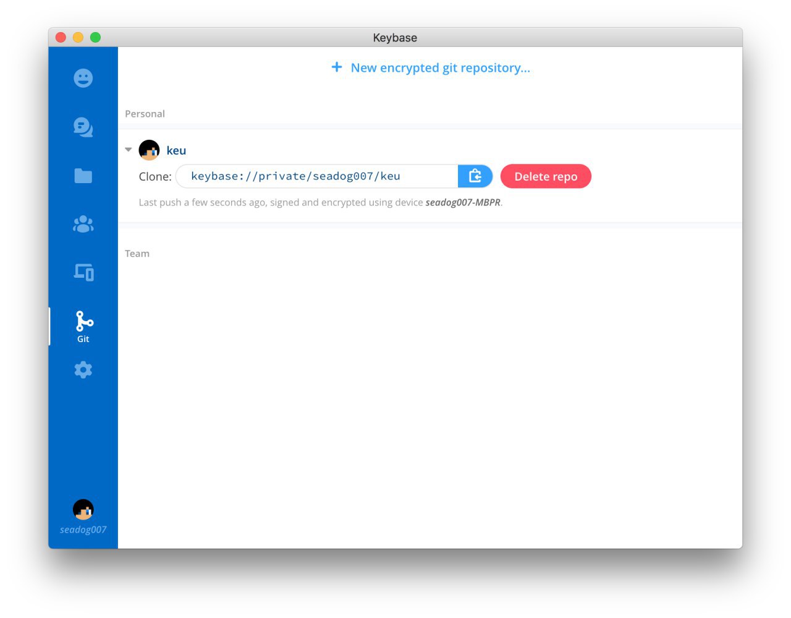Viewport: 791px width, 618px height.
Task: Open the Files folder tab
Action: coord(83,176)
